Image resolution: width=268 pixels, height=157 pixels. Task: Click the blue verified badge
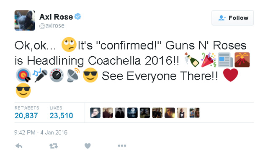click(78, 17)
